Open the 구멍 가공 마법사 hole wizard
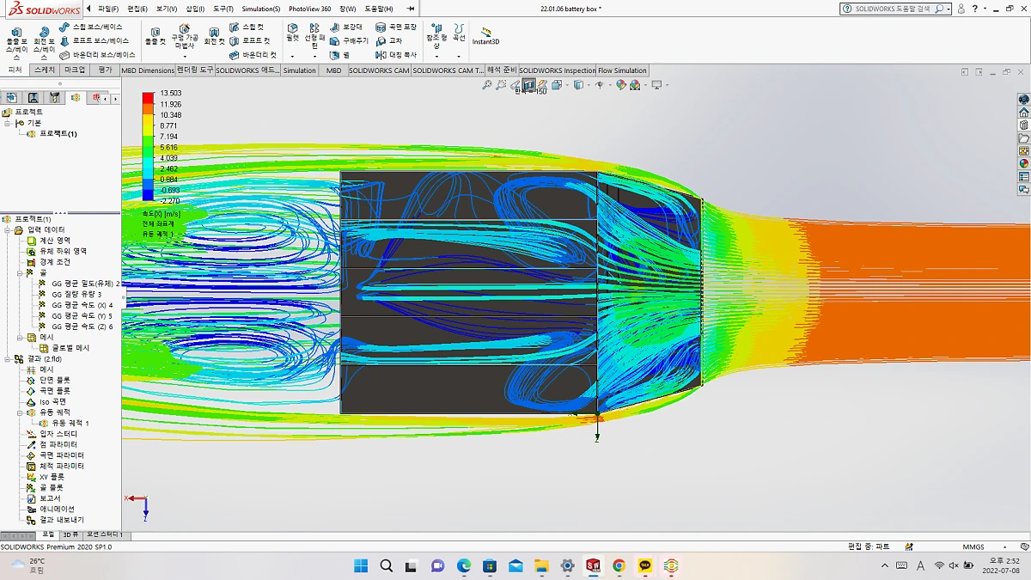The width and height of the screenshot is (1031, 580). click(x=184, y=34)
